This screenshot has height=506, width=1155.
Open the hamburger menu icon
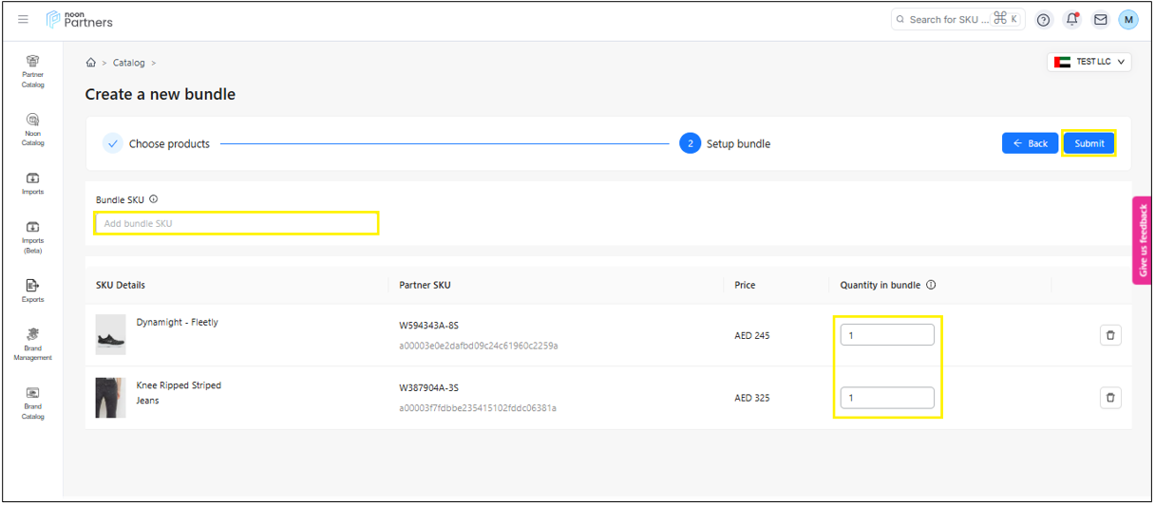[x=23, y=20]
